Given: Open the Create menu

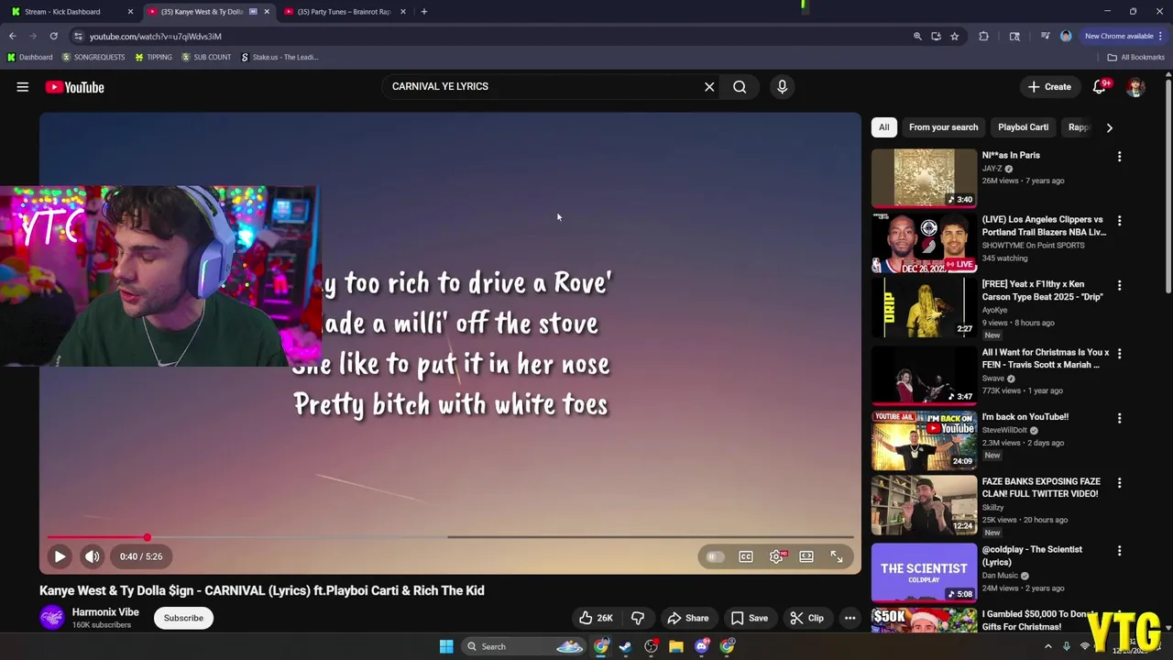Looking at the screenshot, I should [x=1049, y=87].
